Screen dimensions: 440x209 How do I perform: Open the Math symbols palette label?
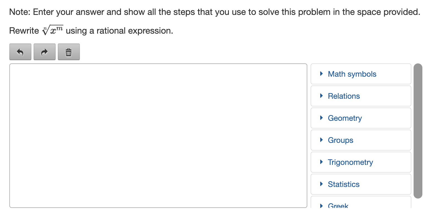point(352,74)
